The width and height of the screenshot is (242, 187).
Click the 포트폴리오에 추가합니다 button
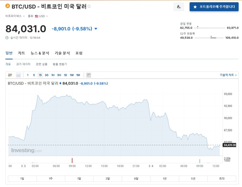[214, 7]
